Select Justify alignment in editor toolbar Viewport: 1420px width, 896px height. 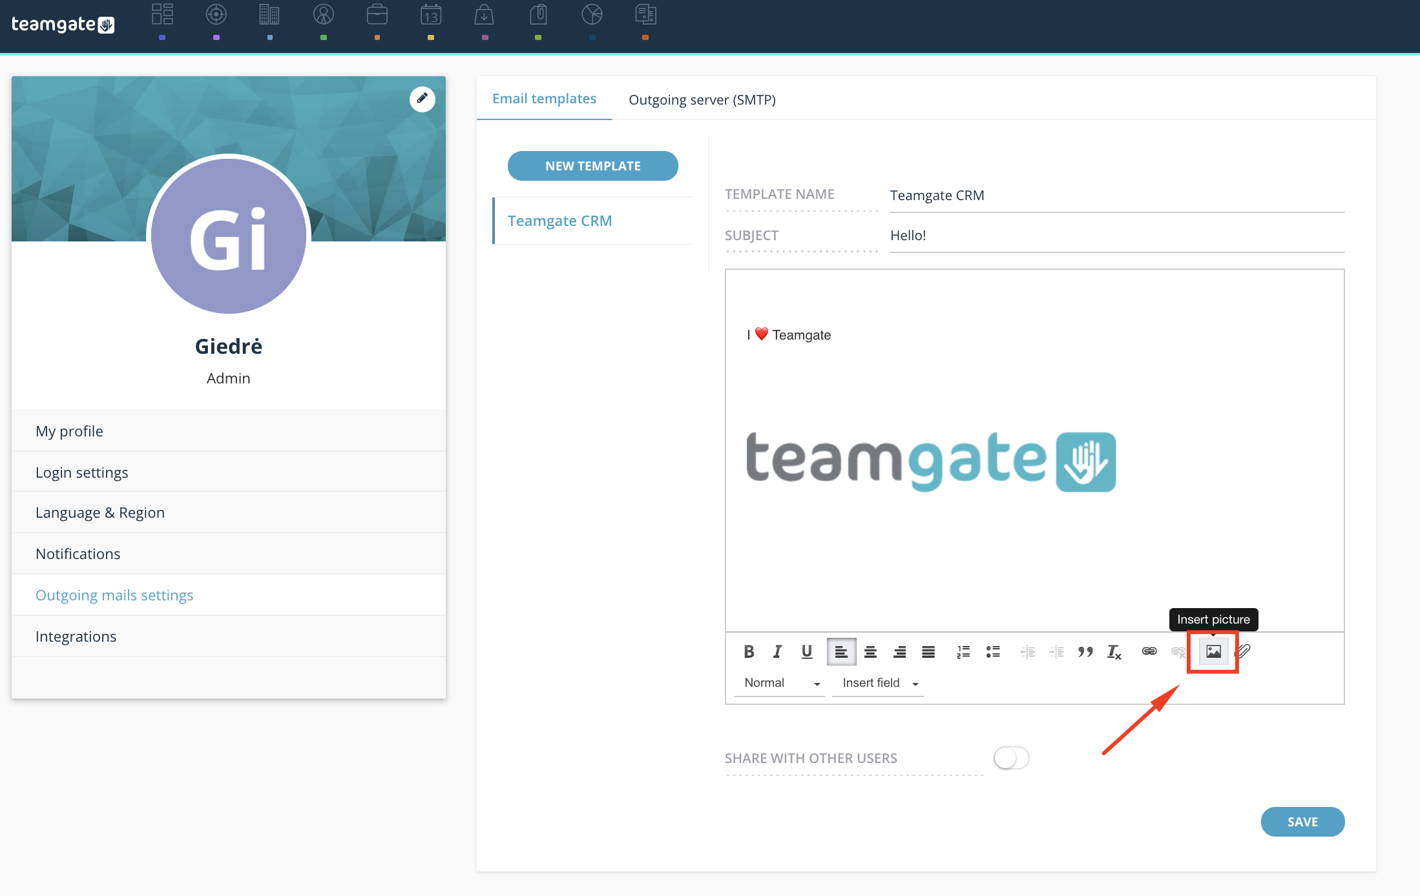928,652
